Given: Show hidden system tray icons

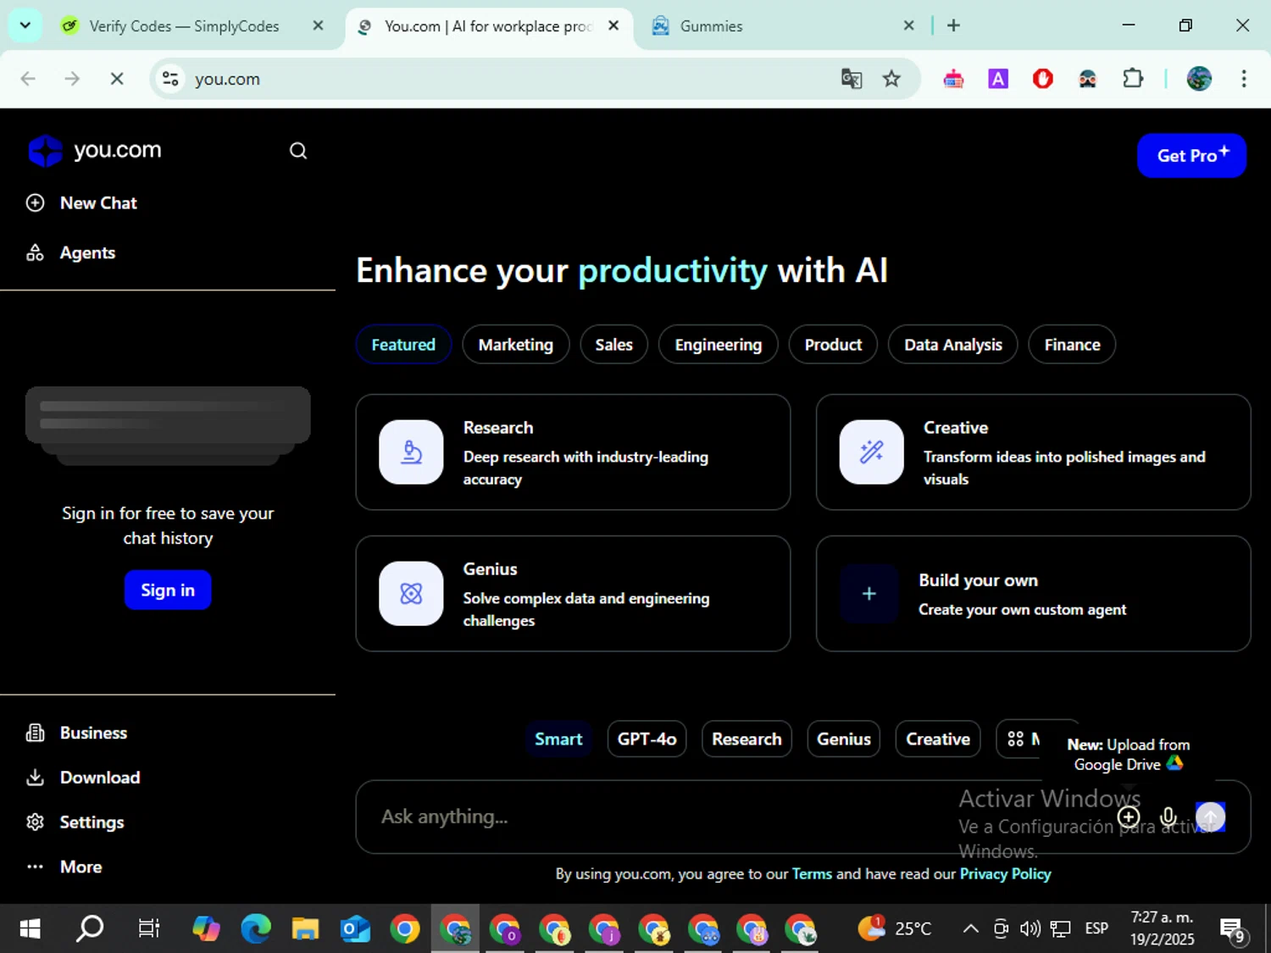Looking at the screenshot, I should coord(971,929).
